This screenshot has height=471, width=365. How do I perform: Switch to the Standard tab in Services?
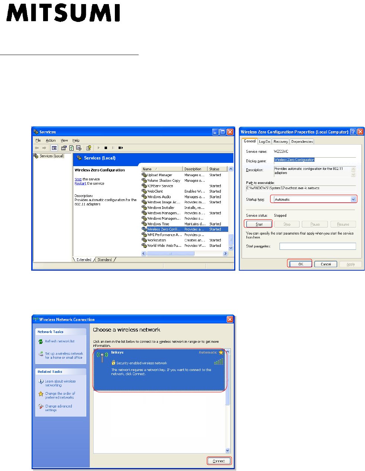coord(105,259)
